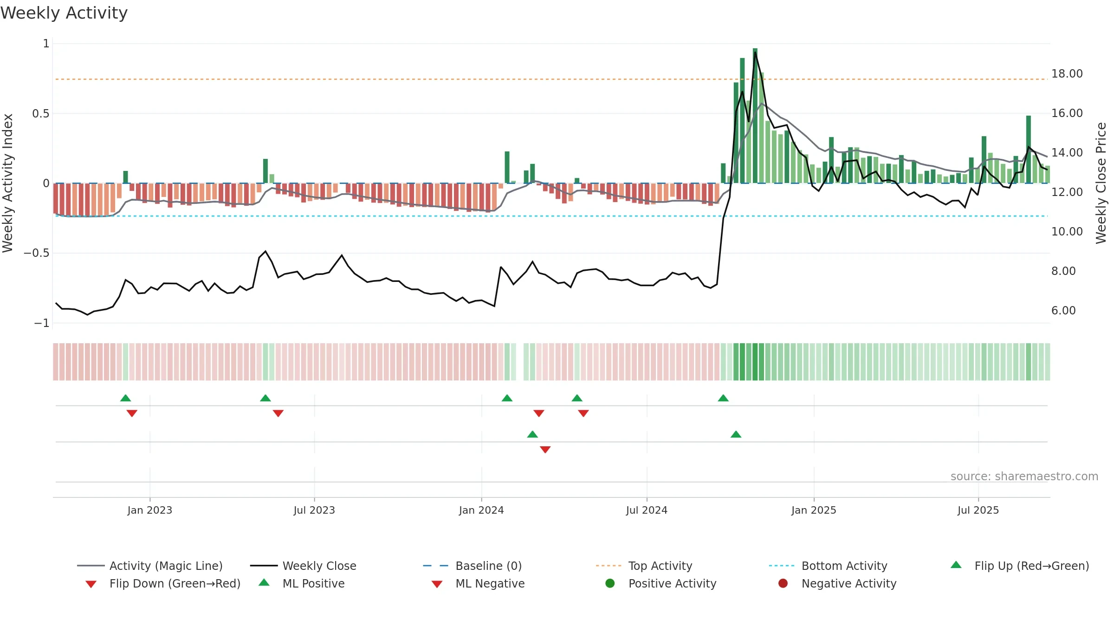Click the orange dotted Top Activity line

pos(551,79)
